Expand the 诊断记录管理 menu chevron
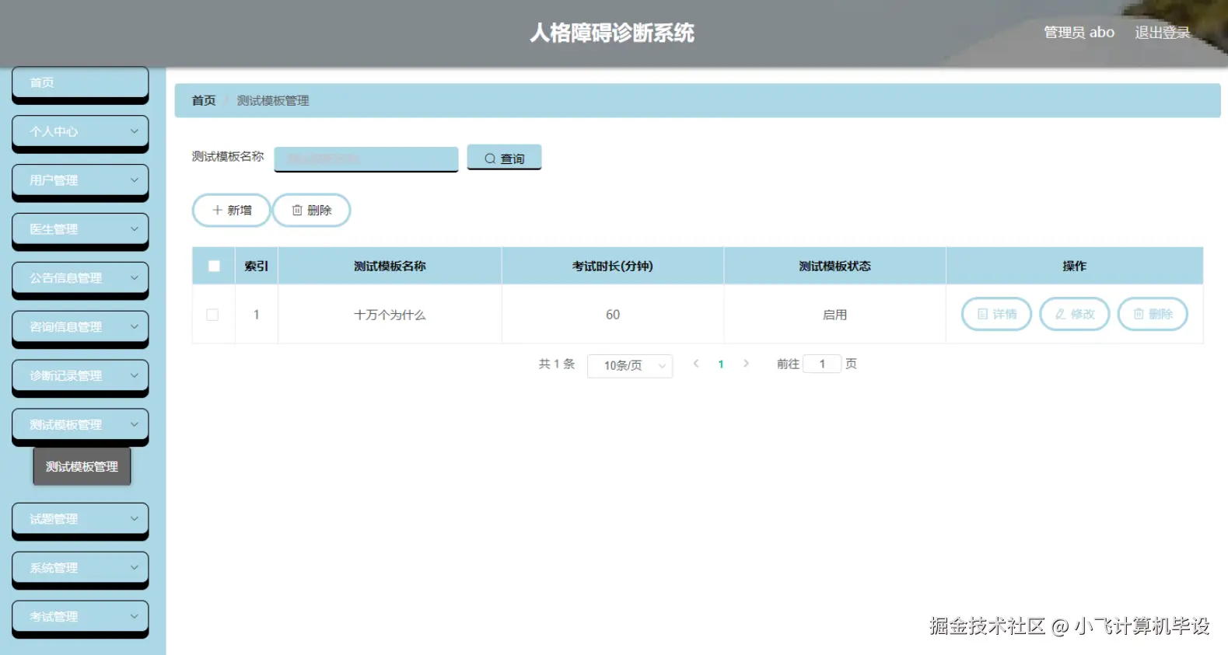The image size is (1228, 655). (x=134, y=375)
